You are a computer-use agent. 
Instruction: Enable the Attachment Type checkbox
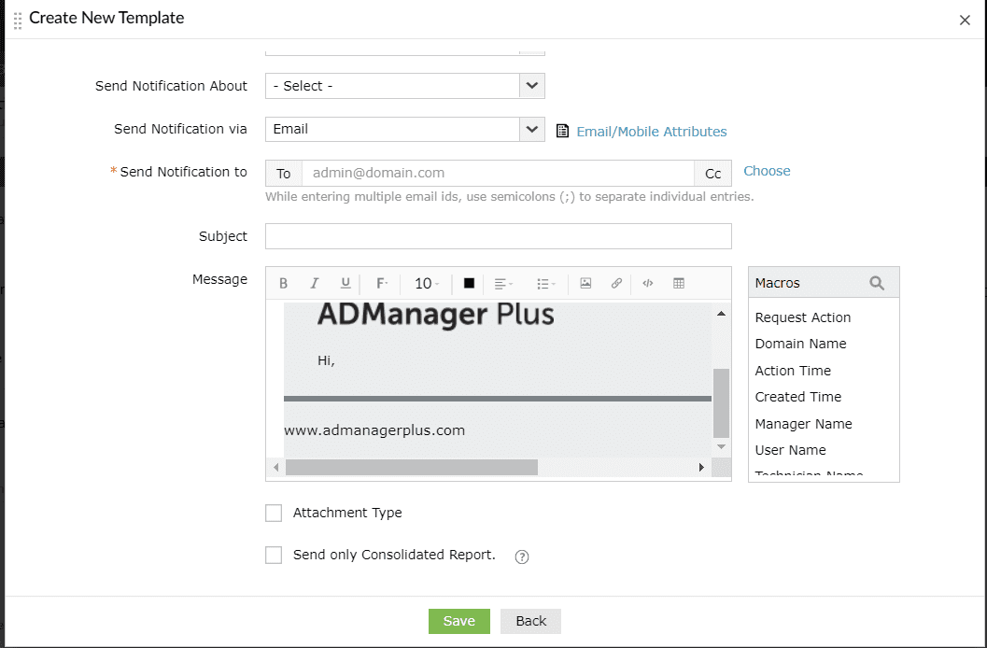click(x=274, y=513)
